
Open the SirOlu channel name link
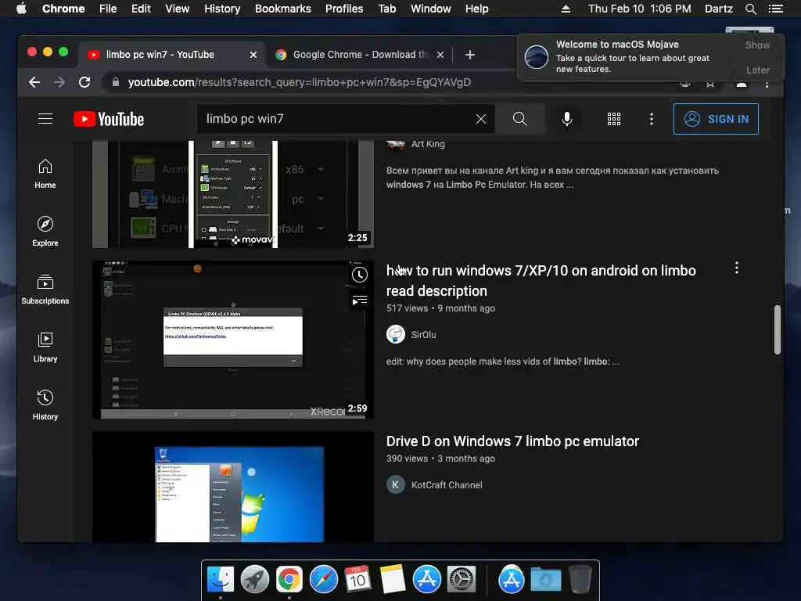click(x=423, y=335)
